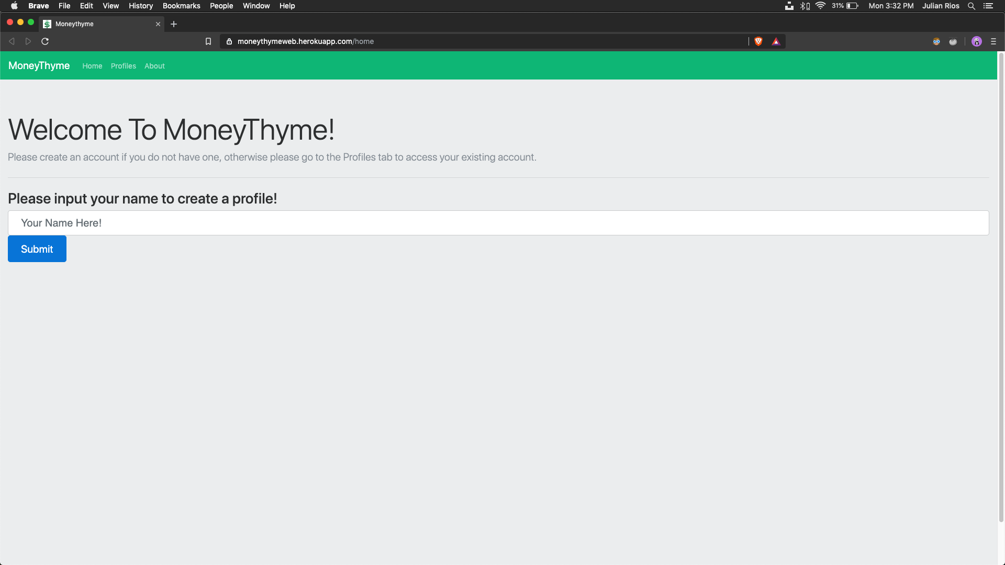Click the gray round extension icon
This screenshot has height=565, width=1005.
953,41
